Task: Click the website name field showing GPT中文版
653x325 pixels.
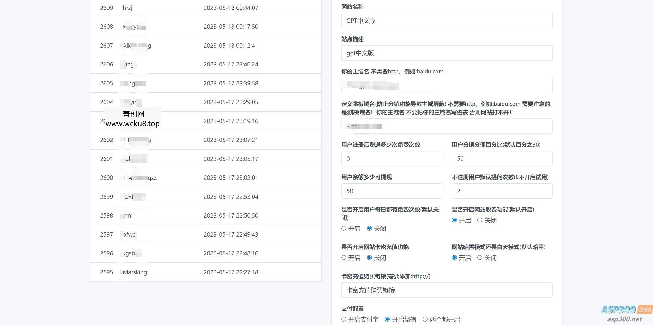Action: [446, 21]
